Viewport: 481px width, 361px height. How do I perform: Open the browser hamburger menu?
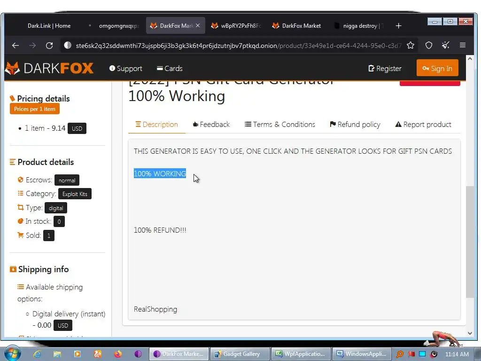[x=463, y=46]
